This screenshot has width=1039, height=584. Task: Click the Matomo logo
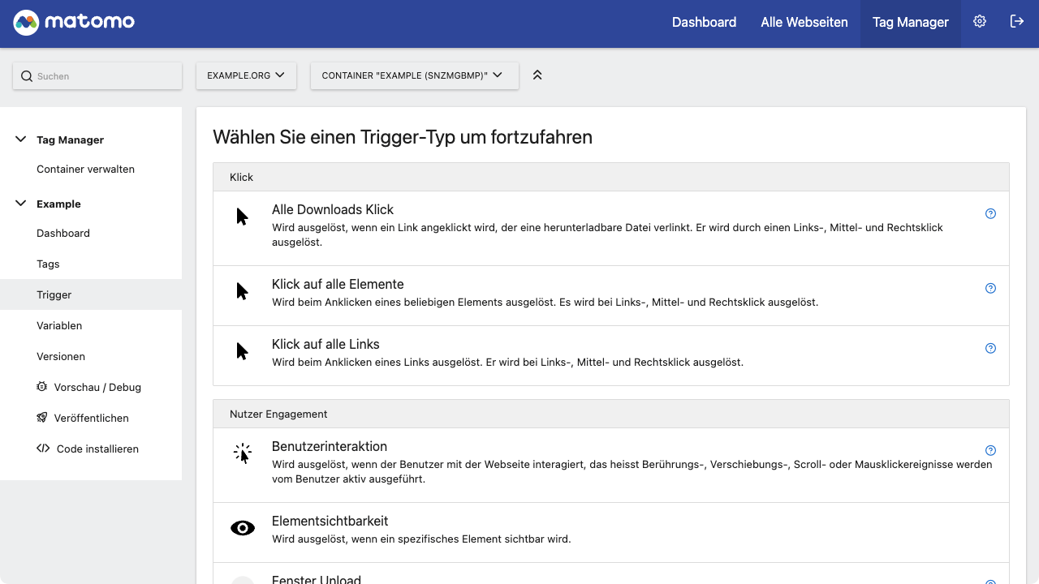coord(74,23)
